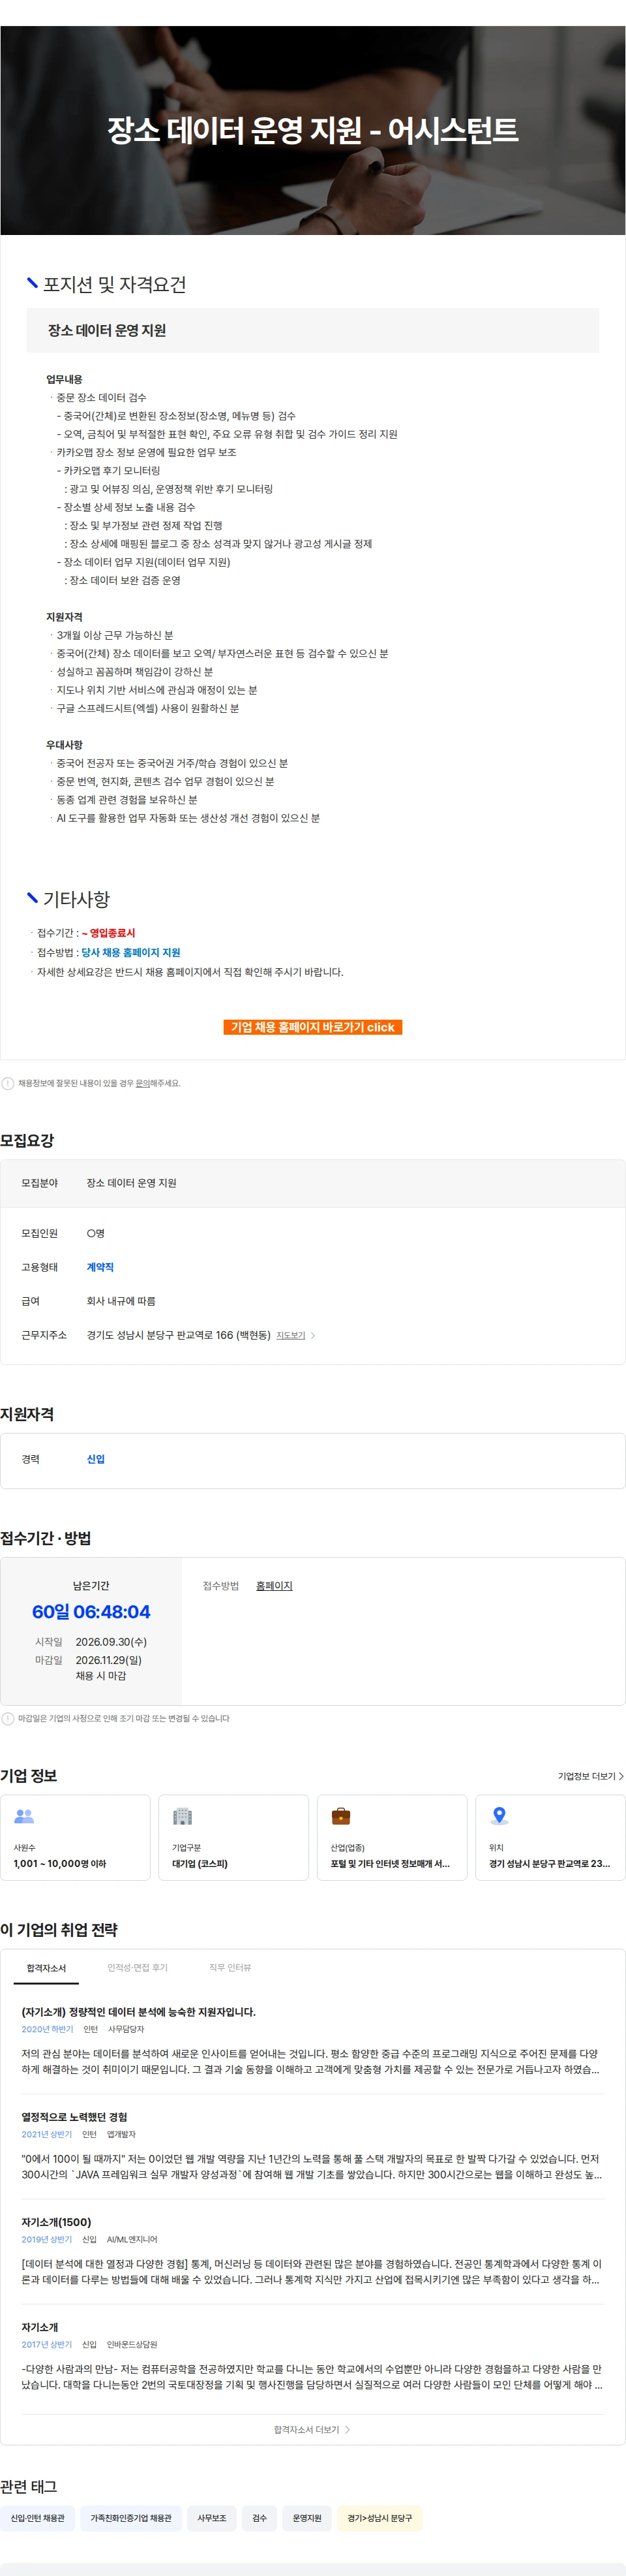Open essay 열정적으로 노력했던 경험

coord(75,2116)
